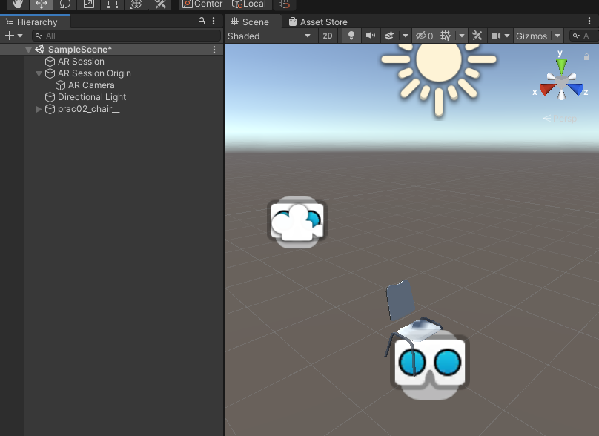Image resolution: width=599 pixels, height=436 pixels.
Task: Collapse the SampleScene foldout
Action: (28, 50)
